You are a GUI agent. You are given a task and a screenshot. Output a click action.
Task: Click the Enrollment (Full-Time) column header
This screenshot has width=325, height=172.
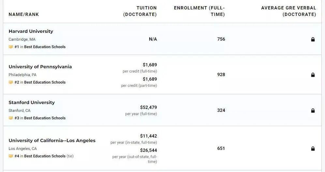[199, 11]
